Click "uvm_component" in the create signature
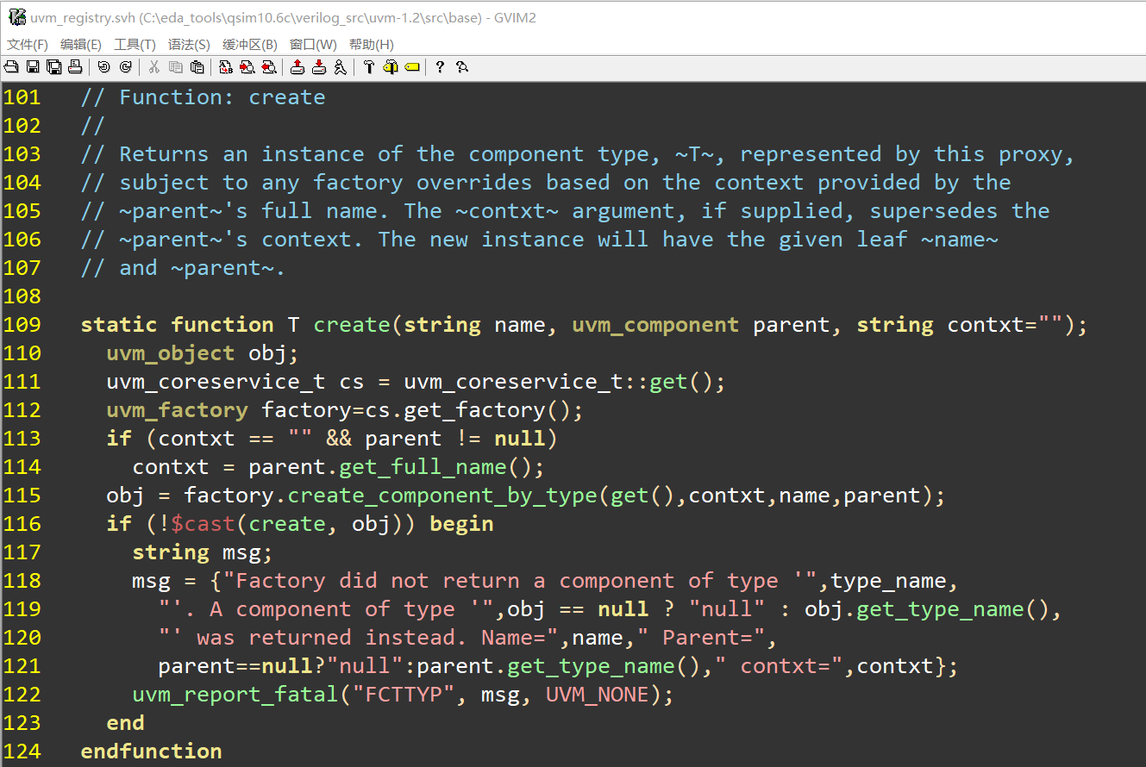 coord(655,325)
